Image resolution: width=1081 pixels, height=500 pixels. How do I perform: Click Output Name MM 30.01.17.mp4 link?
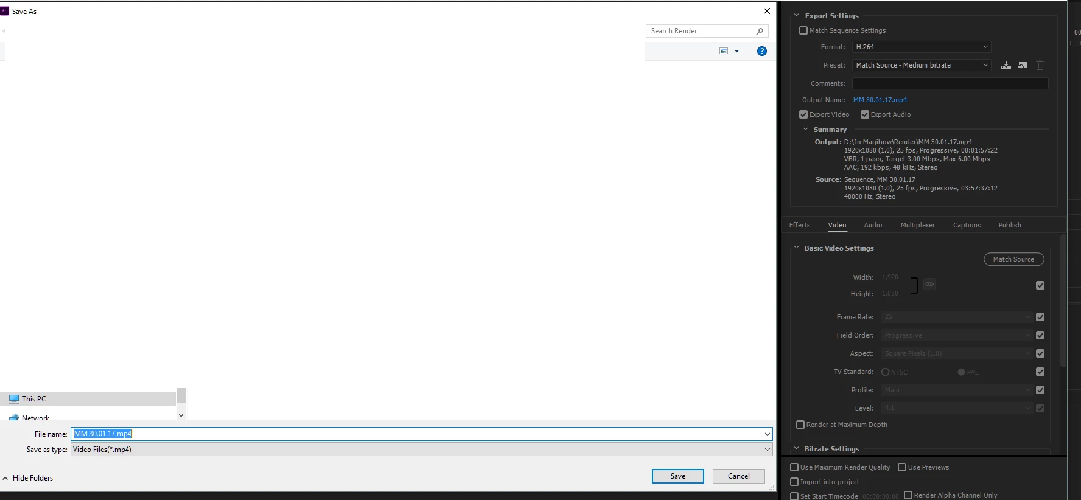tap(880, 100)
